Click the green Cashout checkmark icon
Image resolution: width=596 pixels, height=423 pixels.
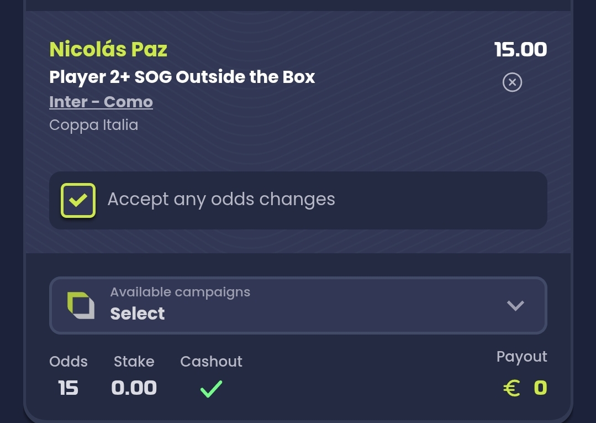click(x=211, y=389)
